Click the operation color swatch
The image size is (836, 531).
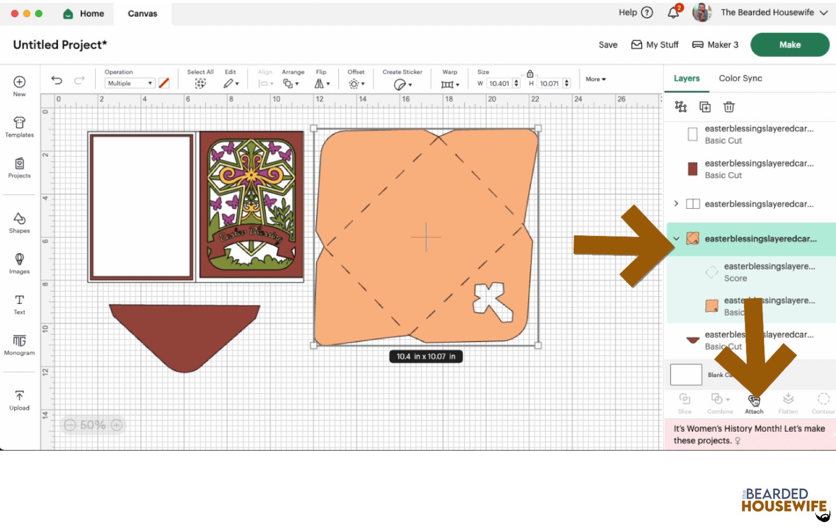click(164, 83)
